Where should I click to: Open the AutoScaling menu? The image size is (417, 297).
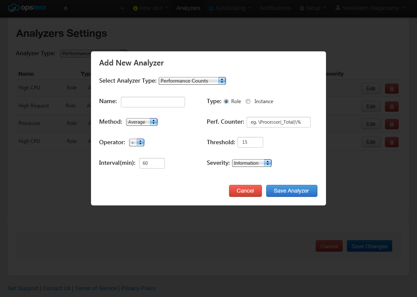[230, 8]
